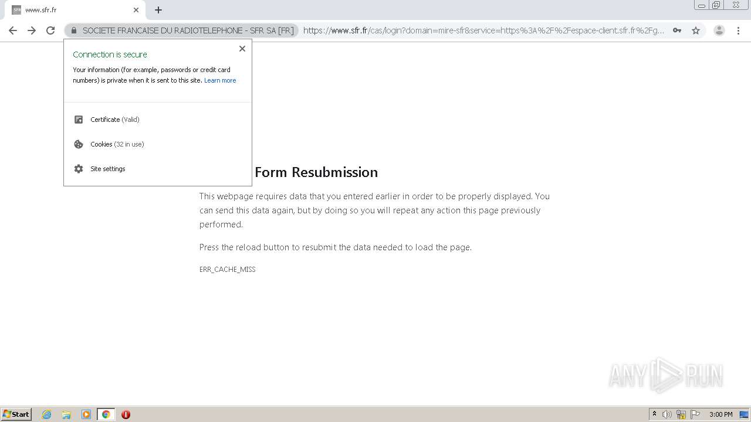This screenshot has width=751, height=422.
Task: Click the SFR favicon on the tab
Action: (x=16, y=10)
